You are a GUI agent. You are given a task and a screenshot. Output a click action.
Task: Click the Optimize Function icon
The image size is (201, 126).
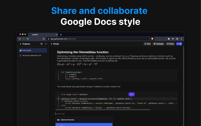58,120
